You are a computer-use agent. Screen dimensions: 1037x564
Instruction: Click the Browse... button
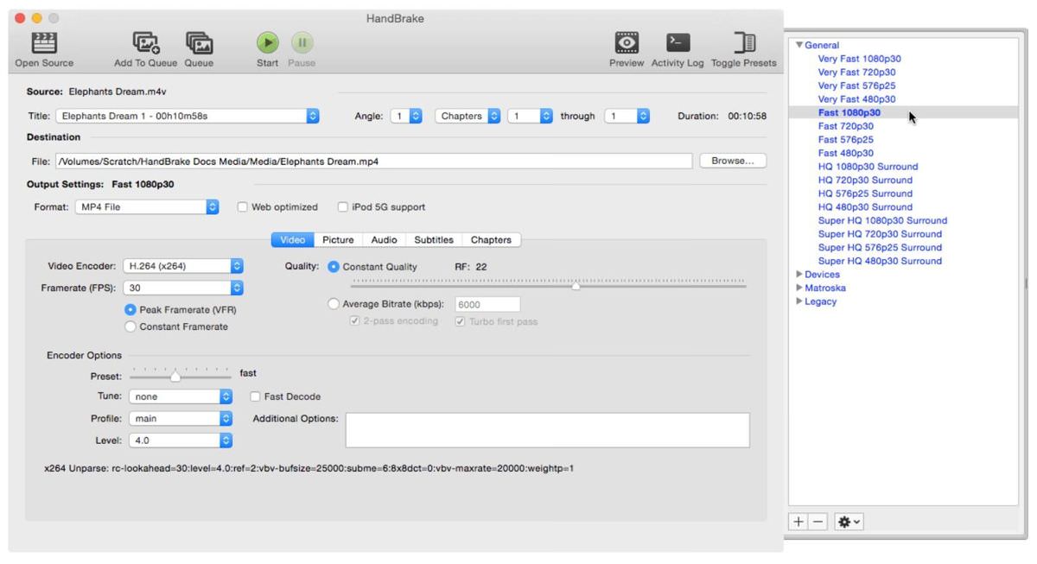733,161
